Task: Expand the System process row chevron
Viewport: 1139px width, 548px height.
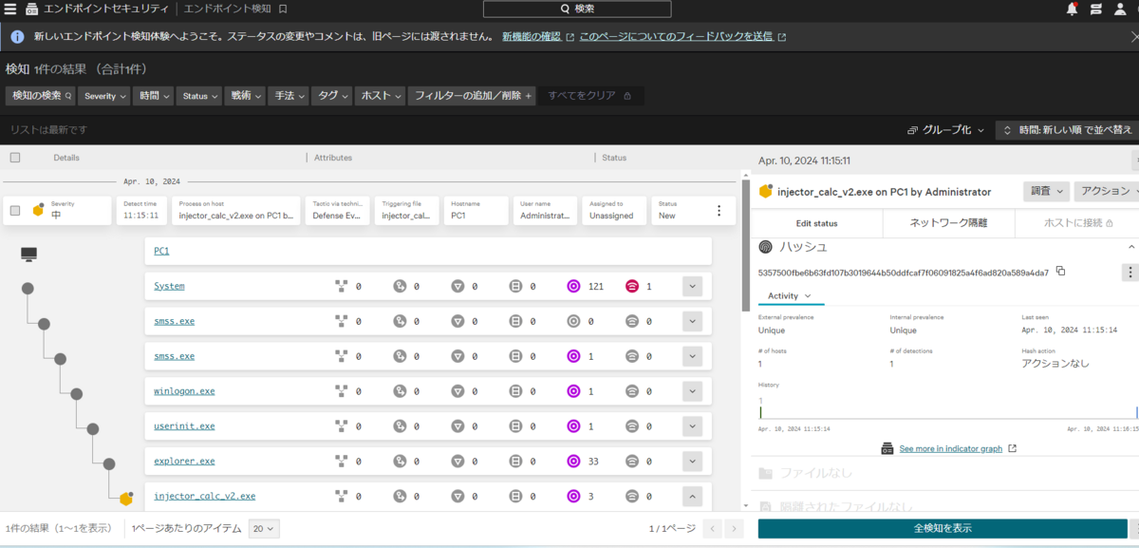Action: point(692,286)
